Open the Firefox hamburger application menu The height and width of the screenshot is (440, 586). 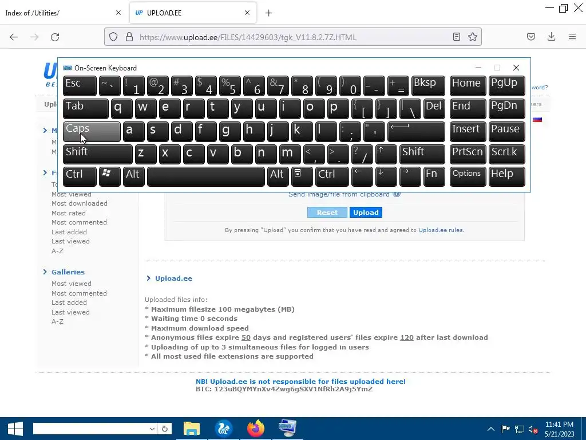tap(572, 37)
